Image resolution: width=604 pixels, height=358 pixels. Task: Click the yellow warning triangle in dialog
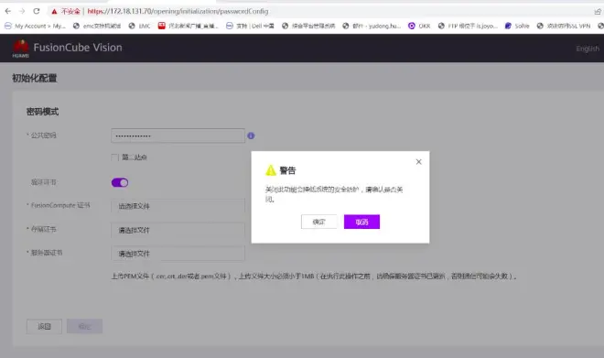click(271, 170)
